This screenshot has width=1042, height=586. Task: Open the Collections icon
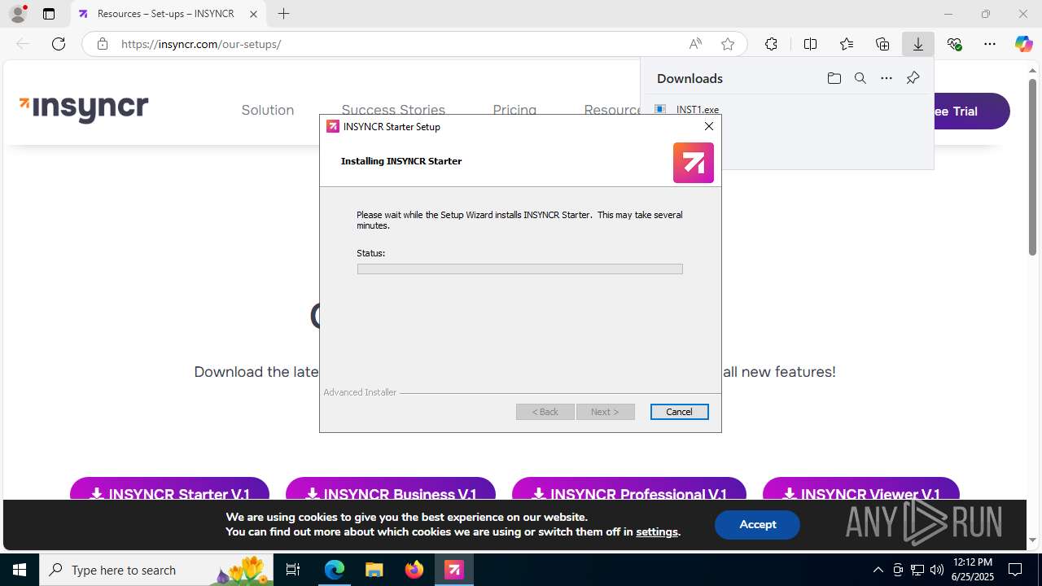point(882,44)
